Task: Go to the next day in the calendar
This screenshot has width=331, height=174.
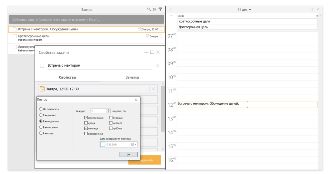Action: click(x=312, y=10)
